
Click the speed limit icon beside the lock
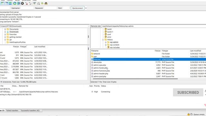(191, 114)
